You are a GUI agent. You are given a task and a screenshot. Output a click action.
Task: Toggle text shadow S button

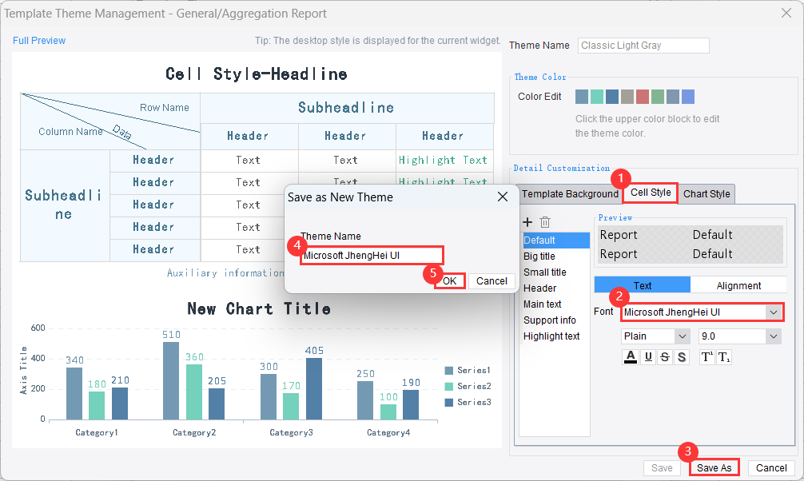(x=682, y=357)
